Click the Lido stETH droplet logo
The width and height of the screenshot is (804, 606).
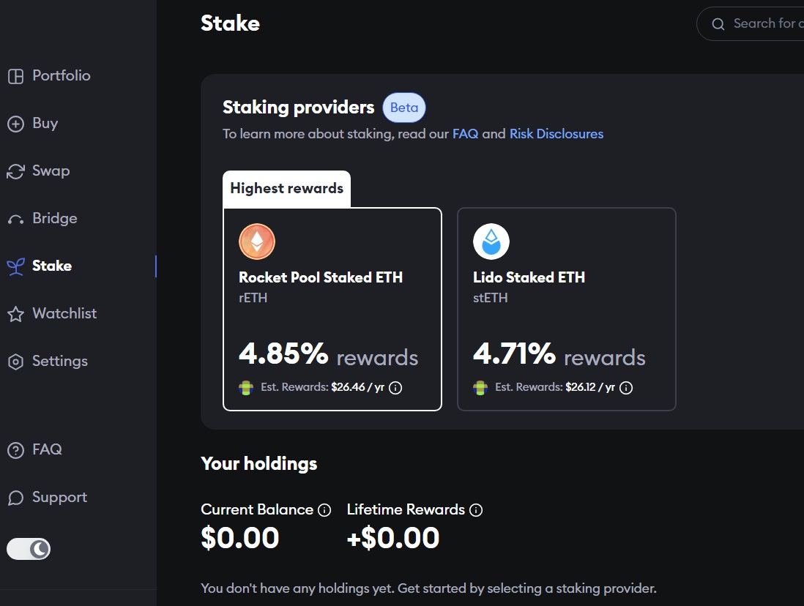(x=491, y=242)
